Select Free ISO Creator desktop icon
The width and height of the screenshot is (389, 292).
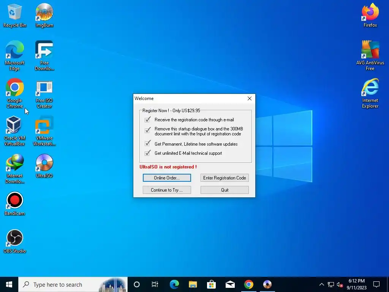(x=44, y=94)
